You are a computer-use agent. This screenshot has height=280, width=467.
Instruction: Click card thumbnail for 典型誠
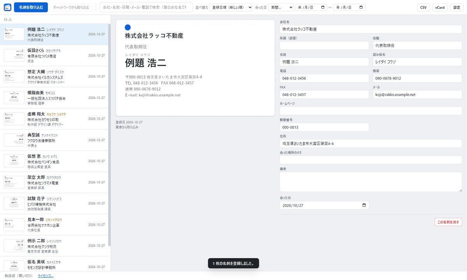[x=14, y=140]
